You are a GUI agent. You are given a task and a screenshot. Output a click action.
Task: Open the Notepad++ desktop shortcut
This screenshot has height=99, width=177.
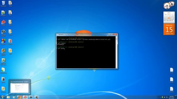(3, 13)
